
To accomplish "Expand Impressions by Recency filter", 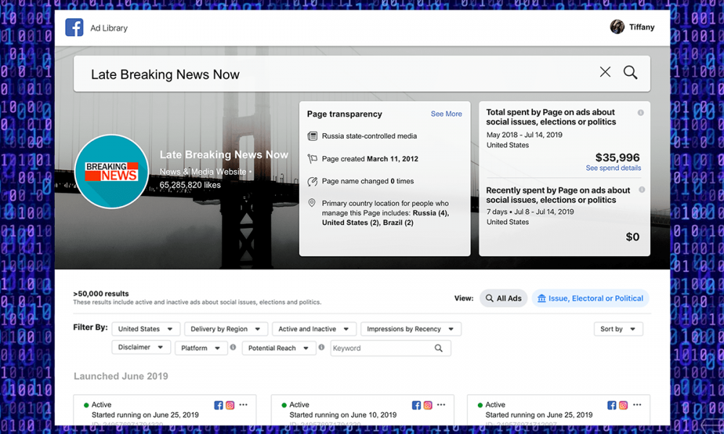I will [x=411, y=329].
